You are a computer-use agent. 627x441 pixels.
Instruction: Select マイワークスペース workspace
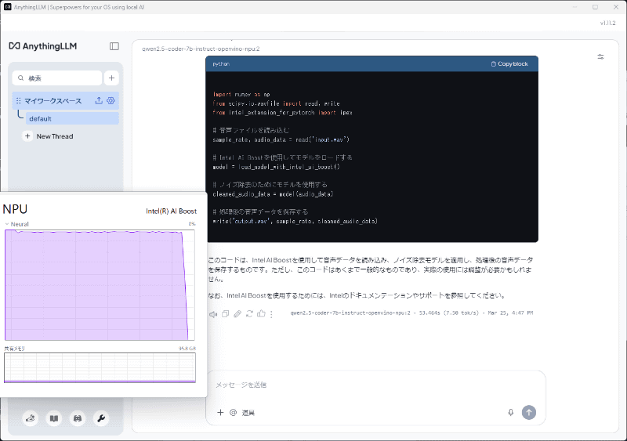tap(53, 101)
